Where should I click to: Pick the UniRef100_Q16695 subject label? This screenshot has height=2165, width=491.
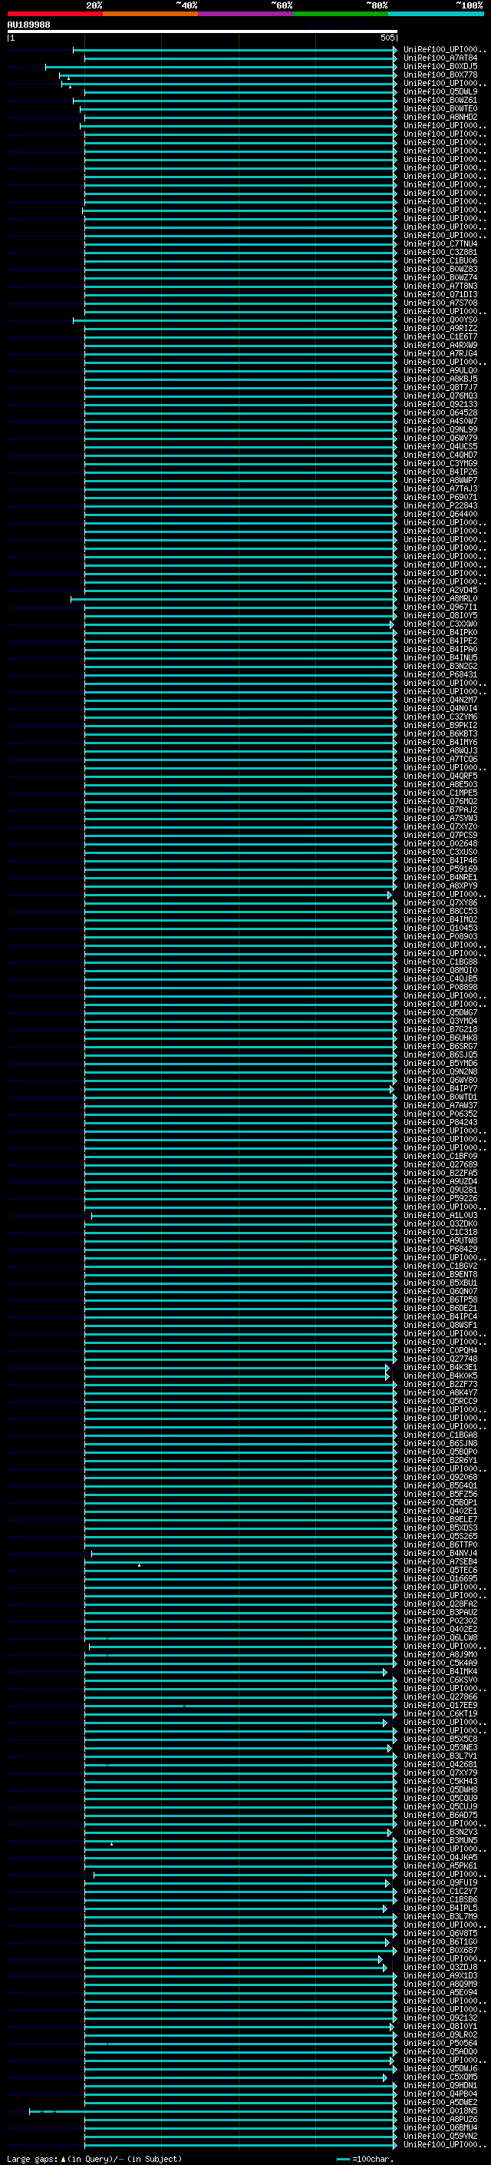(440, 1580)
